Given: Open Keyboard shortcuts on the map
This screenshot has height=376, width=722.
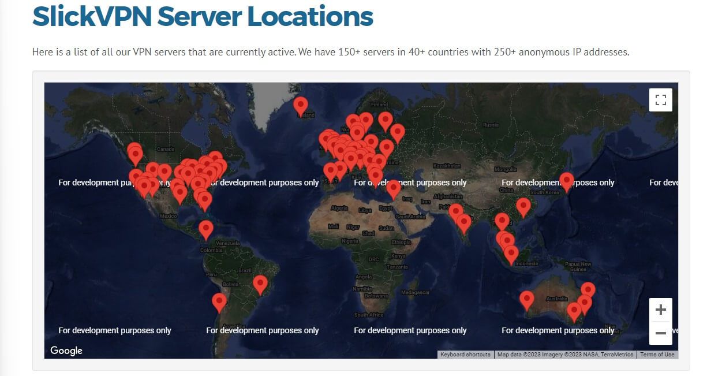Looking at the screenshot, I should [465, 355].
